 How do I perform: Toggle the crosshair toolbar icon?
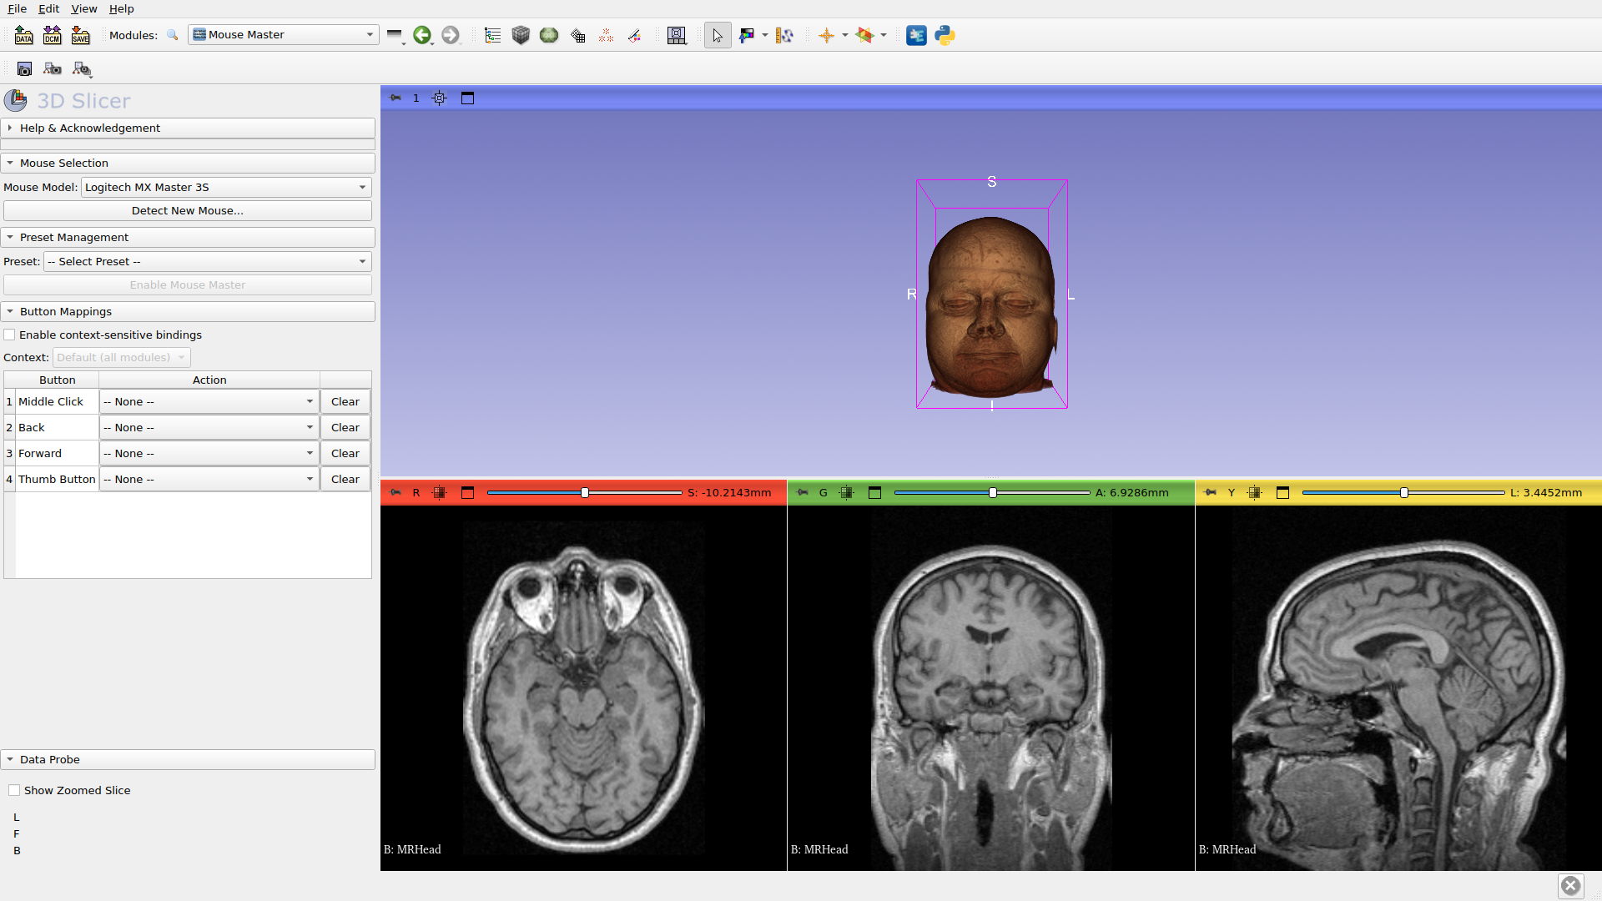click(826, 35)
